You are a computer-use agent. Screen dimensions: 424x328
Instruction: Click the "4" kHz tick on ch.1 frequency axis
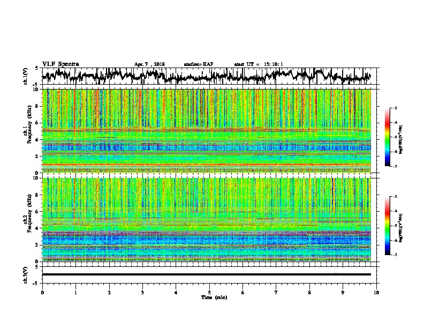37,140
